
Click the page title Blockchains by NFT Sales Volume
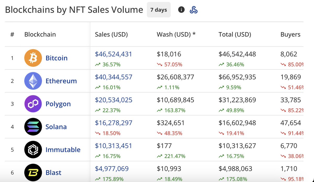point(74,10)
